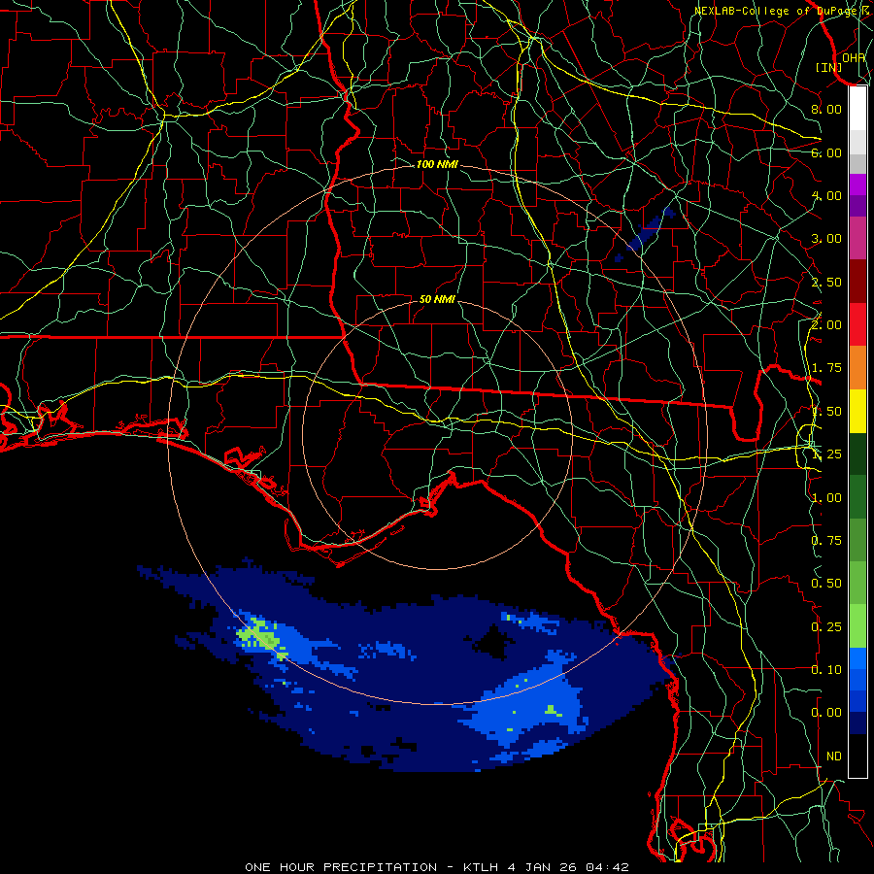Select the magenta swatch in the color scale
The width and height of the screenshot is (874, 874).
click(x=857, y=185)
